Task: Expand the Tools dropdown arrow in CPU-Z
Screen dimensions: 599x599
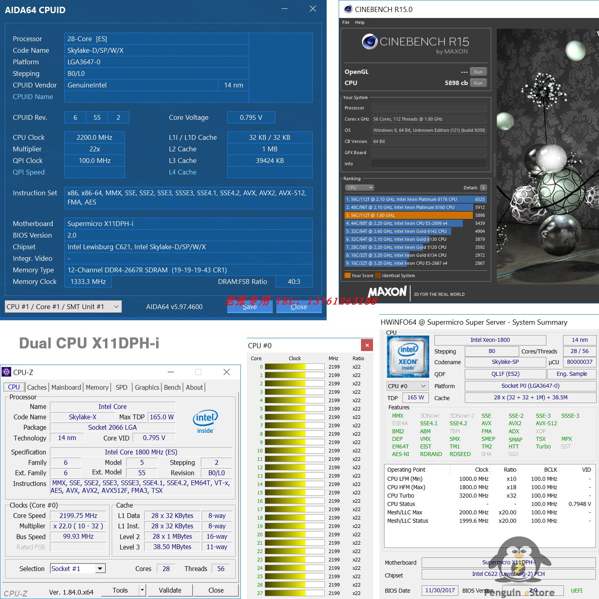Action: [142, 590]
